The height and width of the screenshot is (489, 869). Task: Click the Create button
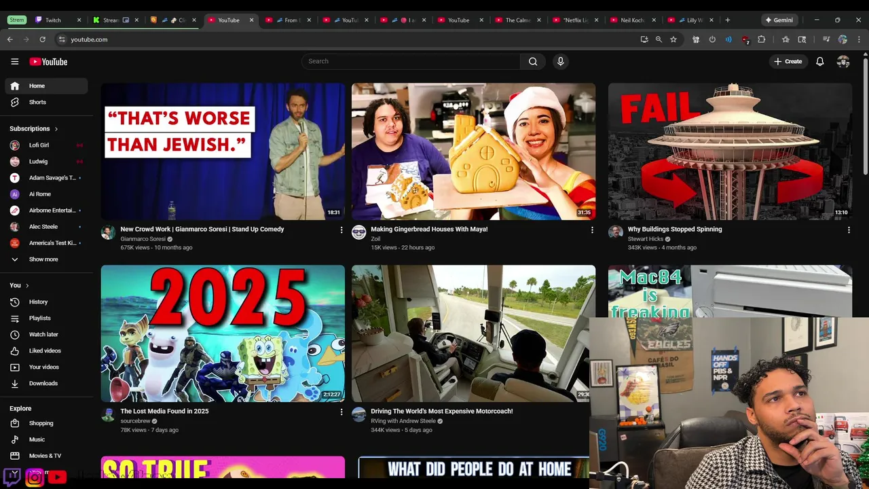pos(788,61)
